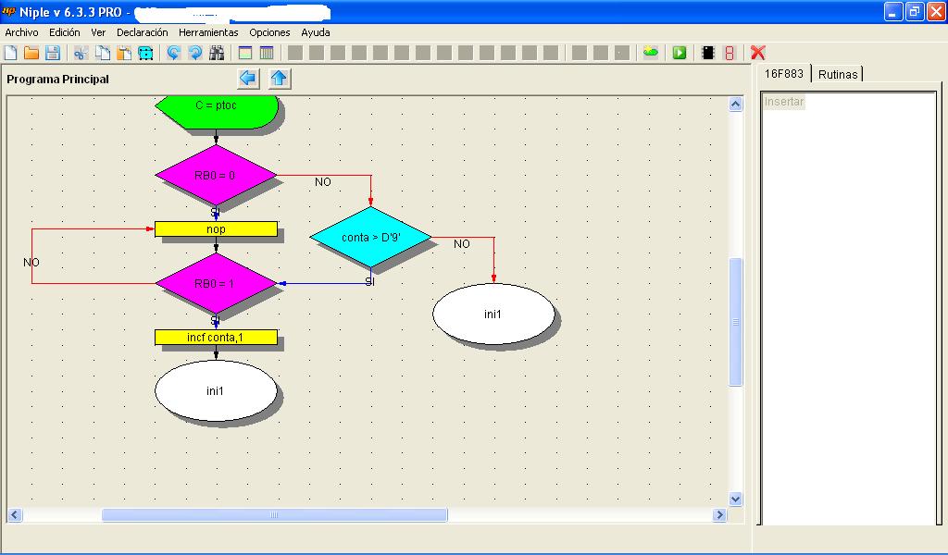This screenshot has height=555, width=948.
Task: Select the 'ini1' ellipse on the right branch
Action: [493, 314]
